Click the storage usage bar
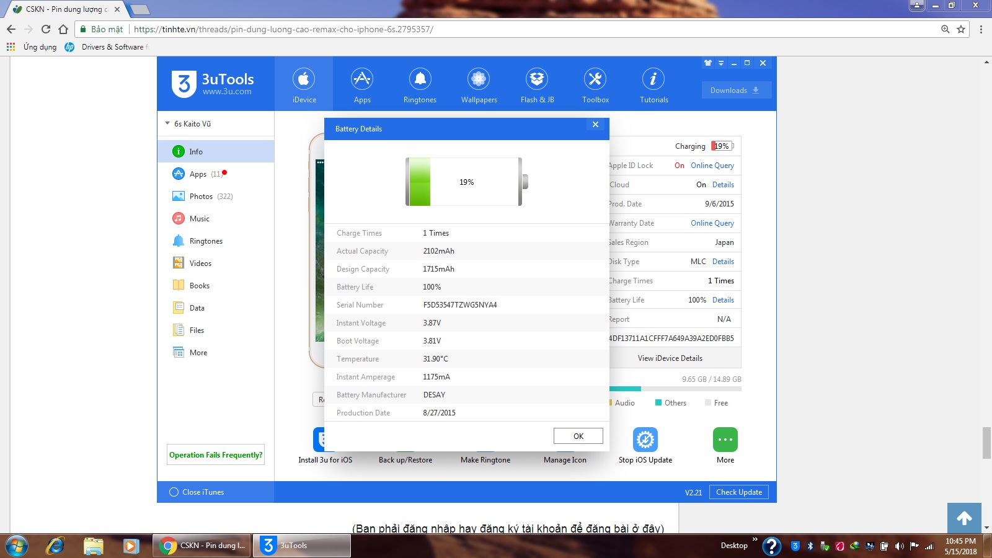Screen dimensions: 992x558 coord(675,389)
